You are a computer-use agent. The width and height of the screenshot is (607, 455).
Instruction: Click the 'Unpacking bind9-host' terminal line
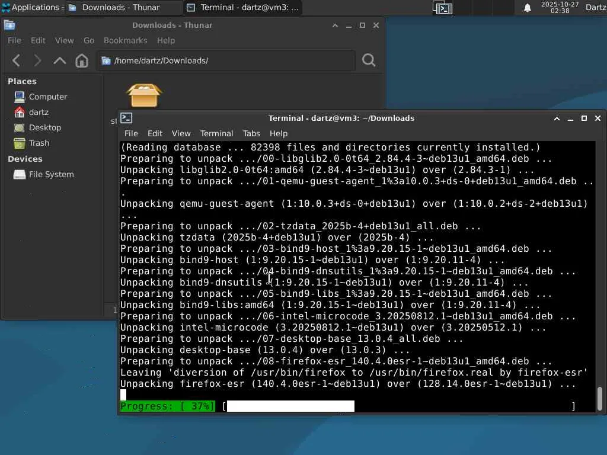(312, 259)
